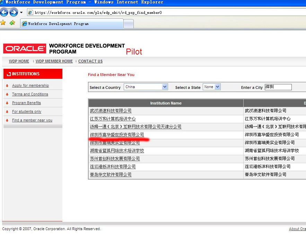Click 苏州首创科技发展有限公司 in second column
The height and width of the screenshot is (235, 306).
[270, 159]
